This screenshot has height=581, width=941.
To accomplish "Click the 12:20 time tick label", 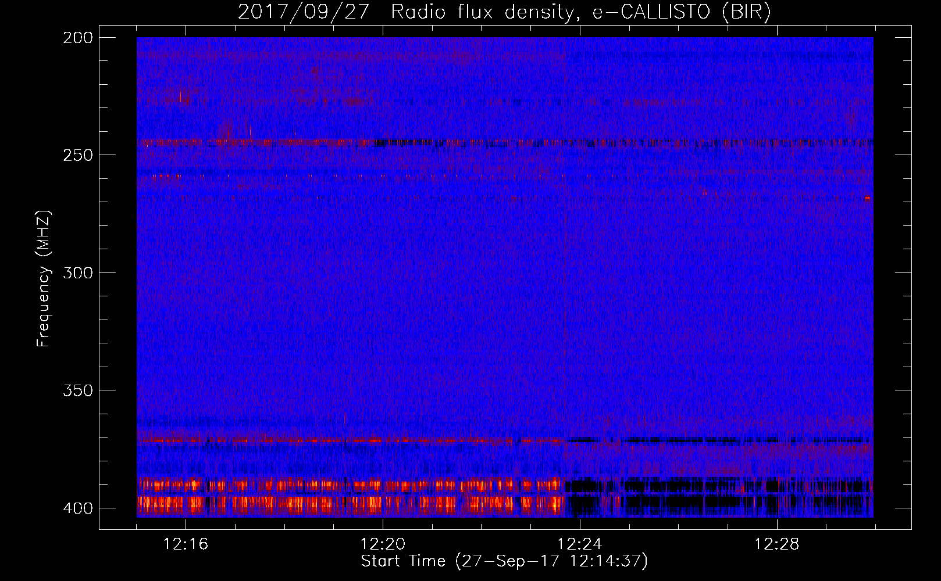I will pos(383,544).
